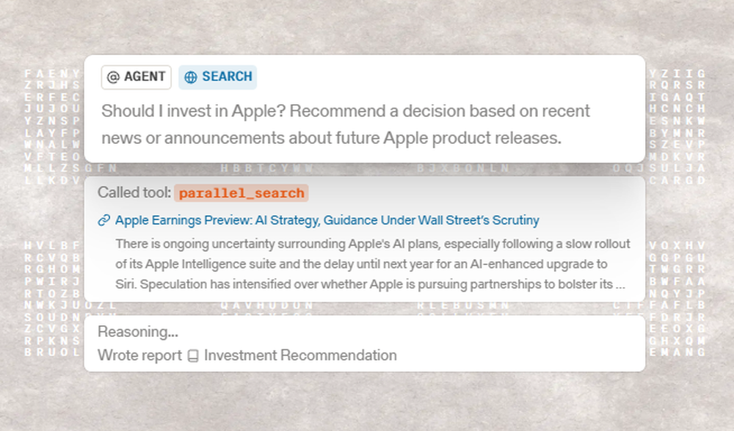Viewport: 734px width, 431px height.
Task: Click the document icon before Investment Recommendation
Action: (193, 356)
